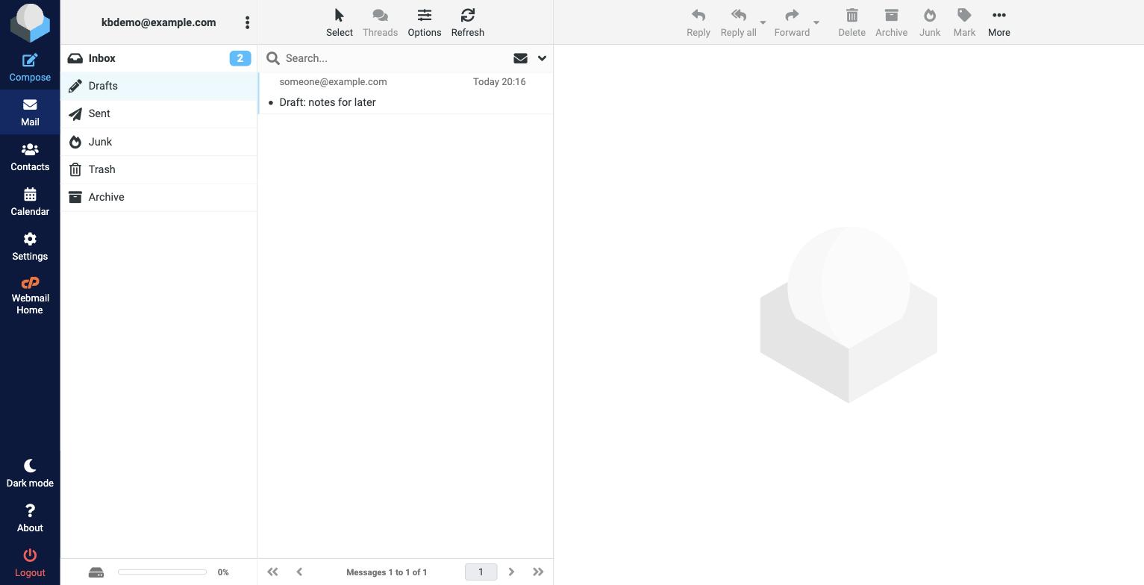Click the Select toolbar button
Screen dimensions: 1144x585
click(340, 22)
